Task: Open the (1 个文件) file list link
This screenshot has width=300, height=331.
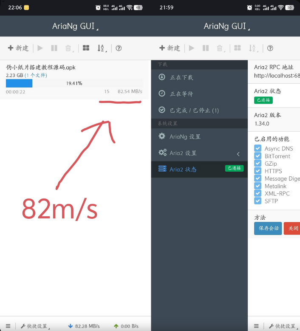Action: [36, 75]
